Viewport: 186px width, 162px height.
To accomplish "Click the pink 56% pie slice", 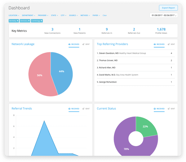I will click(39, 75).
